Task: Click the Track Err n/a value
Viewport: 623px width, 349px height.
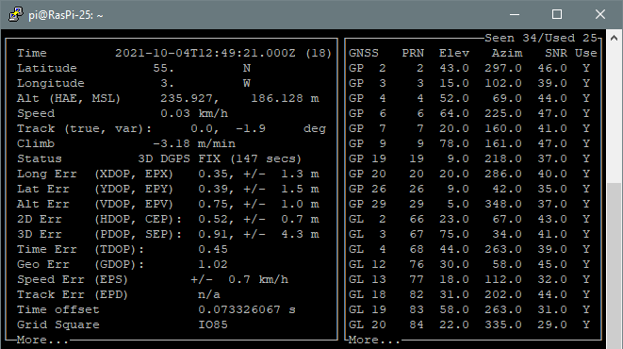Action: pyautogui.click(x=209, y=295)
